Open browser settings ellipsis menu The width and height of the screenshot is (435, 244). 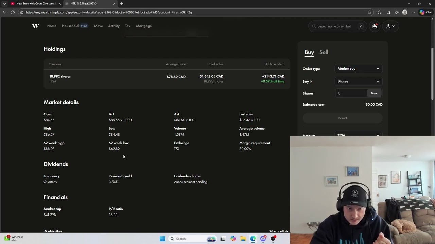(413, 12)
